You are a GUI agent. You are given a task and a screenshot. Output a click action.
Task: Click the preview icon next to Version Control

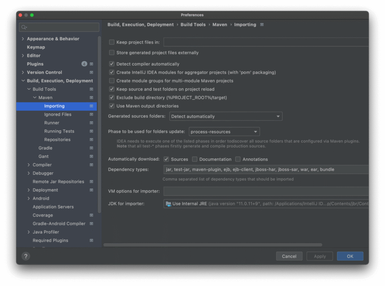click(x=91, y=72)
